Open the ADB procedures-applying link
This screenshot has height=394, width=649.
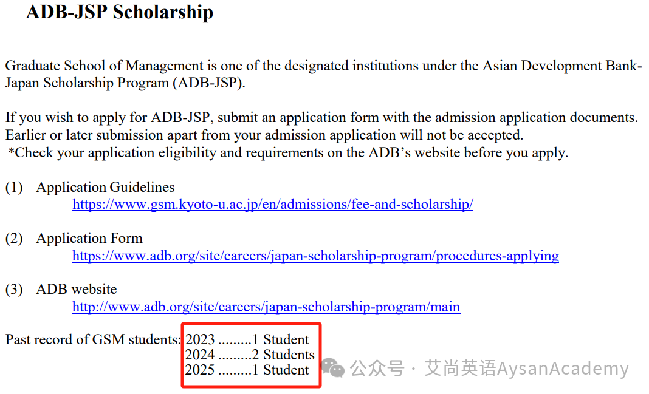click(315, 256)
